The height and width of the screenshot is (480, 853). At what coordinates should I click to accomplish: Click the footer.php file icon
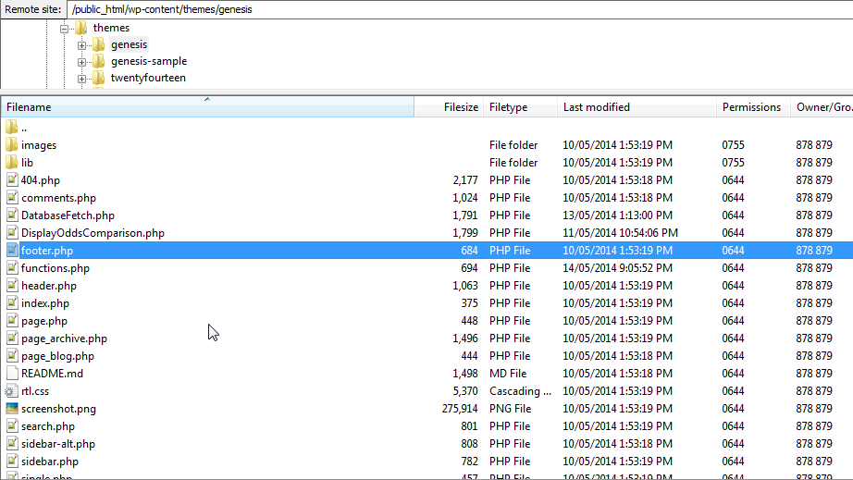tap(12, 251)
